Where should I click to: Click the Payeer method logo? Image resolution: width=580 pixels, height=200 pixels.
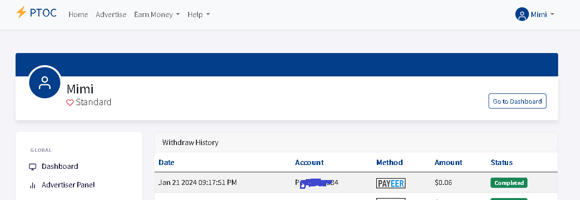point(390,183)
